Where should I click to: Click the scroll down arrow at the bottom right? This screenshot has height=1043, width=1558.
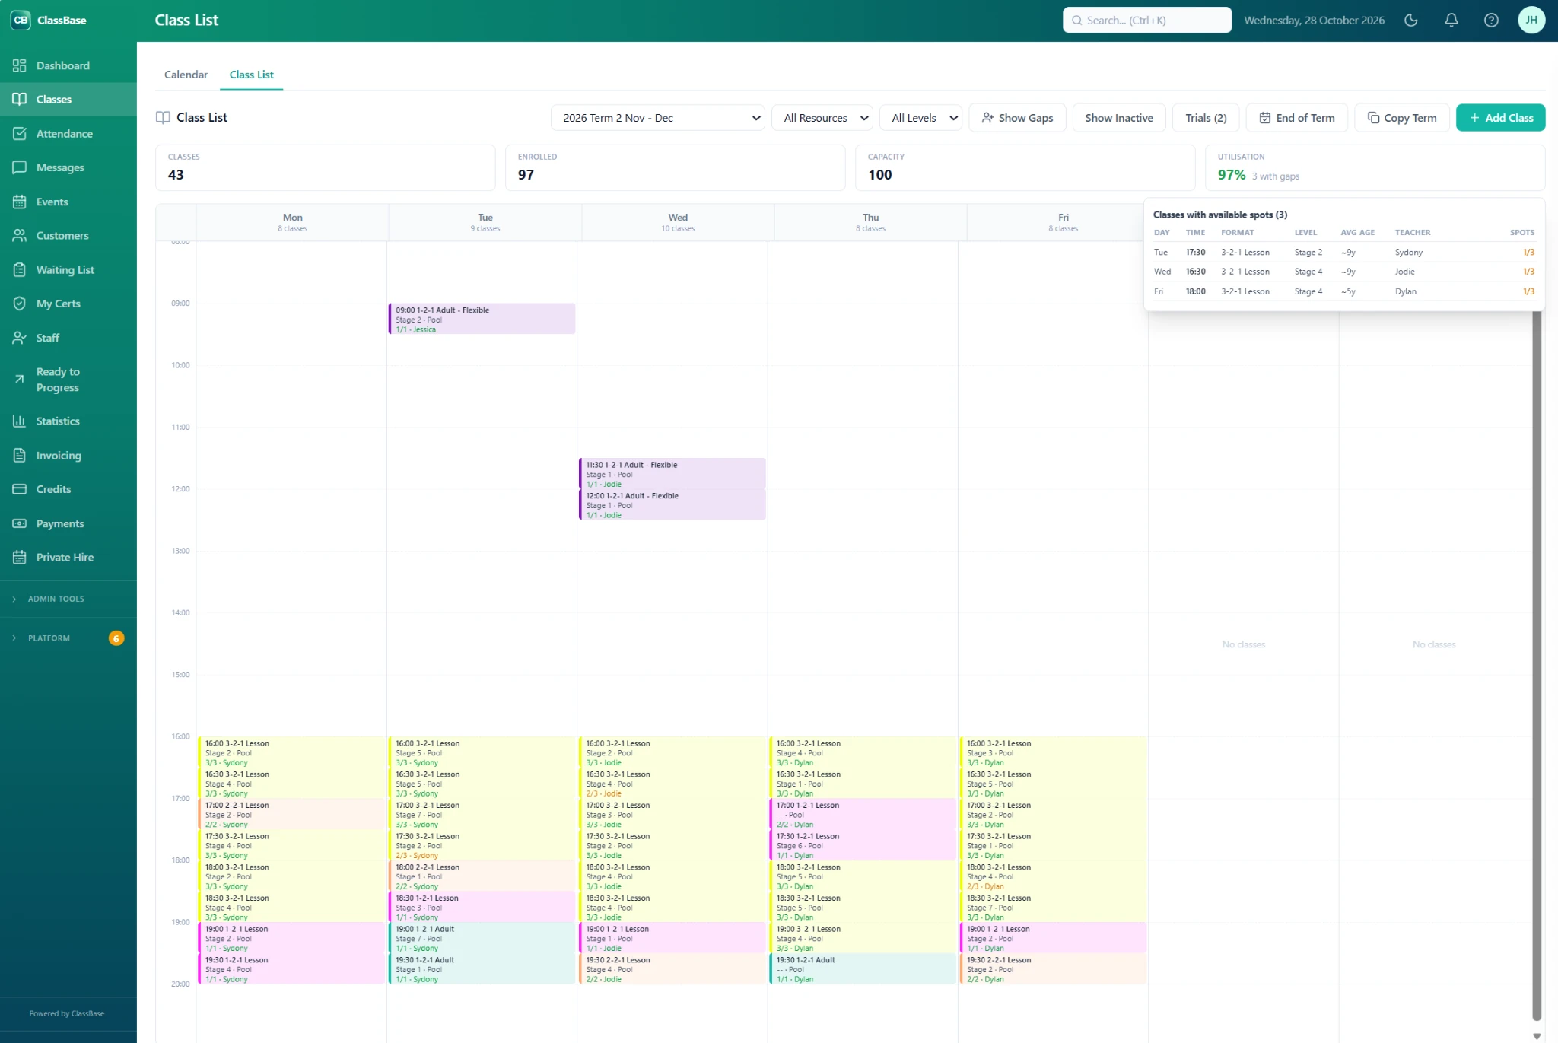coord(1537,1035)
